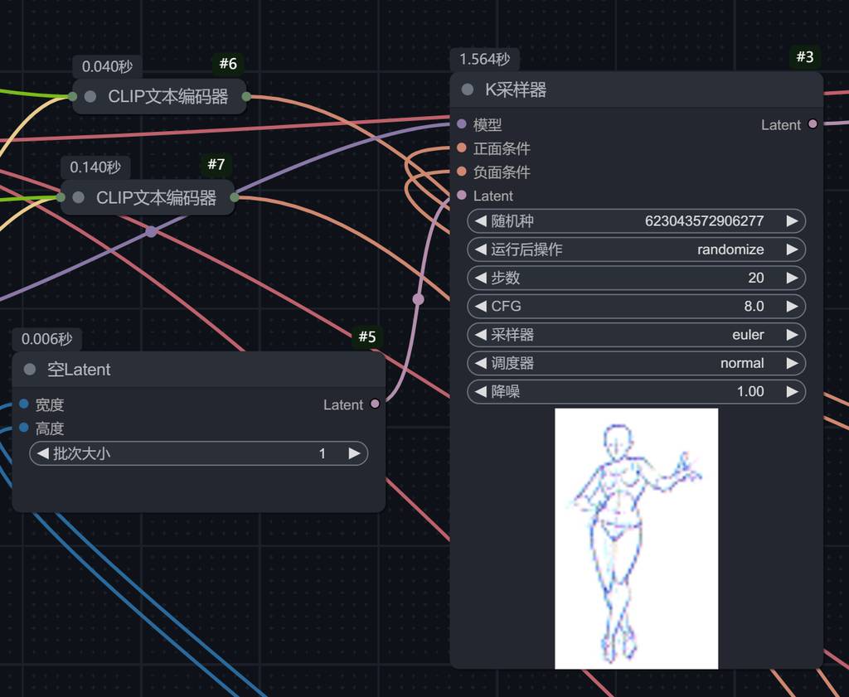Open the 调度器 normal dropdown
Screen dimensions: 849x697
point(636,363)
